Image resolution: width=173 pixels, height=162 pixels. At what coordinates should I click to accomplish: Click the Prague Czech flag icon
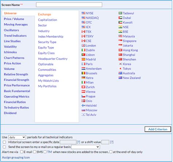[83, 96]
